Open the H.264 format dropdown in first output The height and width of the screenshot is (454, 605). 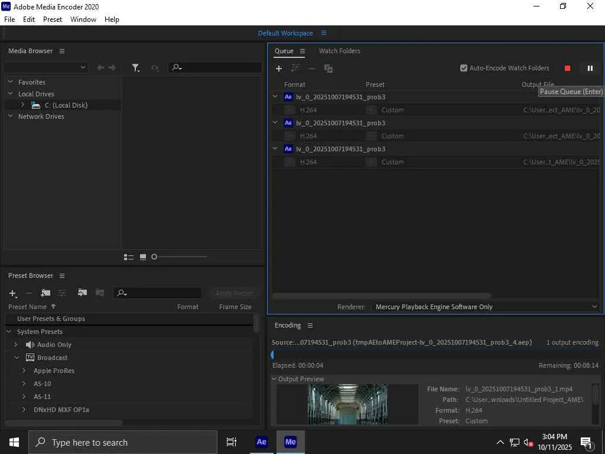(290, 110)
